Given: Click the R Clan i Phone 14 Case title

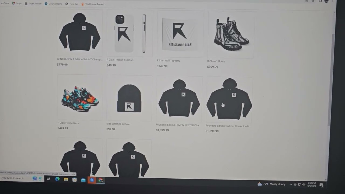Looking at the screenshot, I should pos(120,60).
